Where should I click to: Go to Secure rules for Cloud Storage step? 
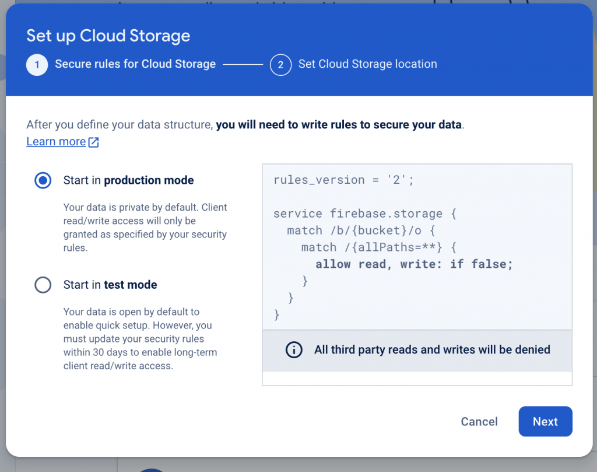point(135,64)
